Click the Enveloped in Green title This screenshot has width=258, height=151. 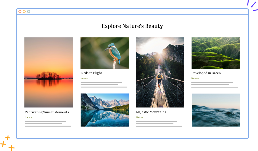coord(206,73)
